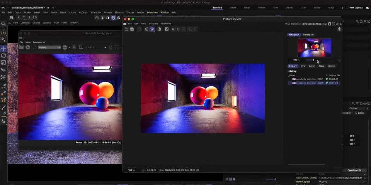Click the Save image icon in Picture Viewer
Viewport: 371px width, 185px height.
pos(132,29)
